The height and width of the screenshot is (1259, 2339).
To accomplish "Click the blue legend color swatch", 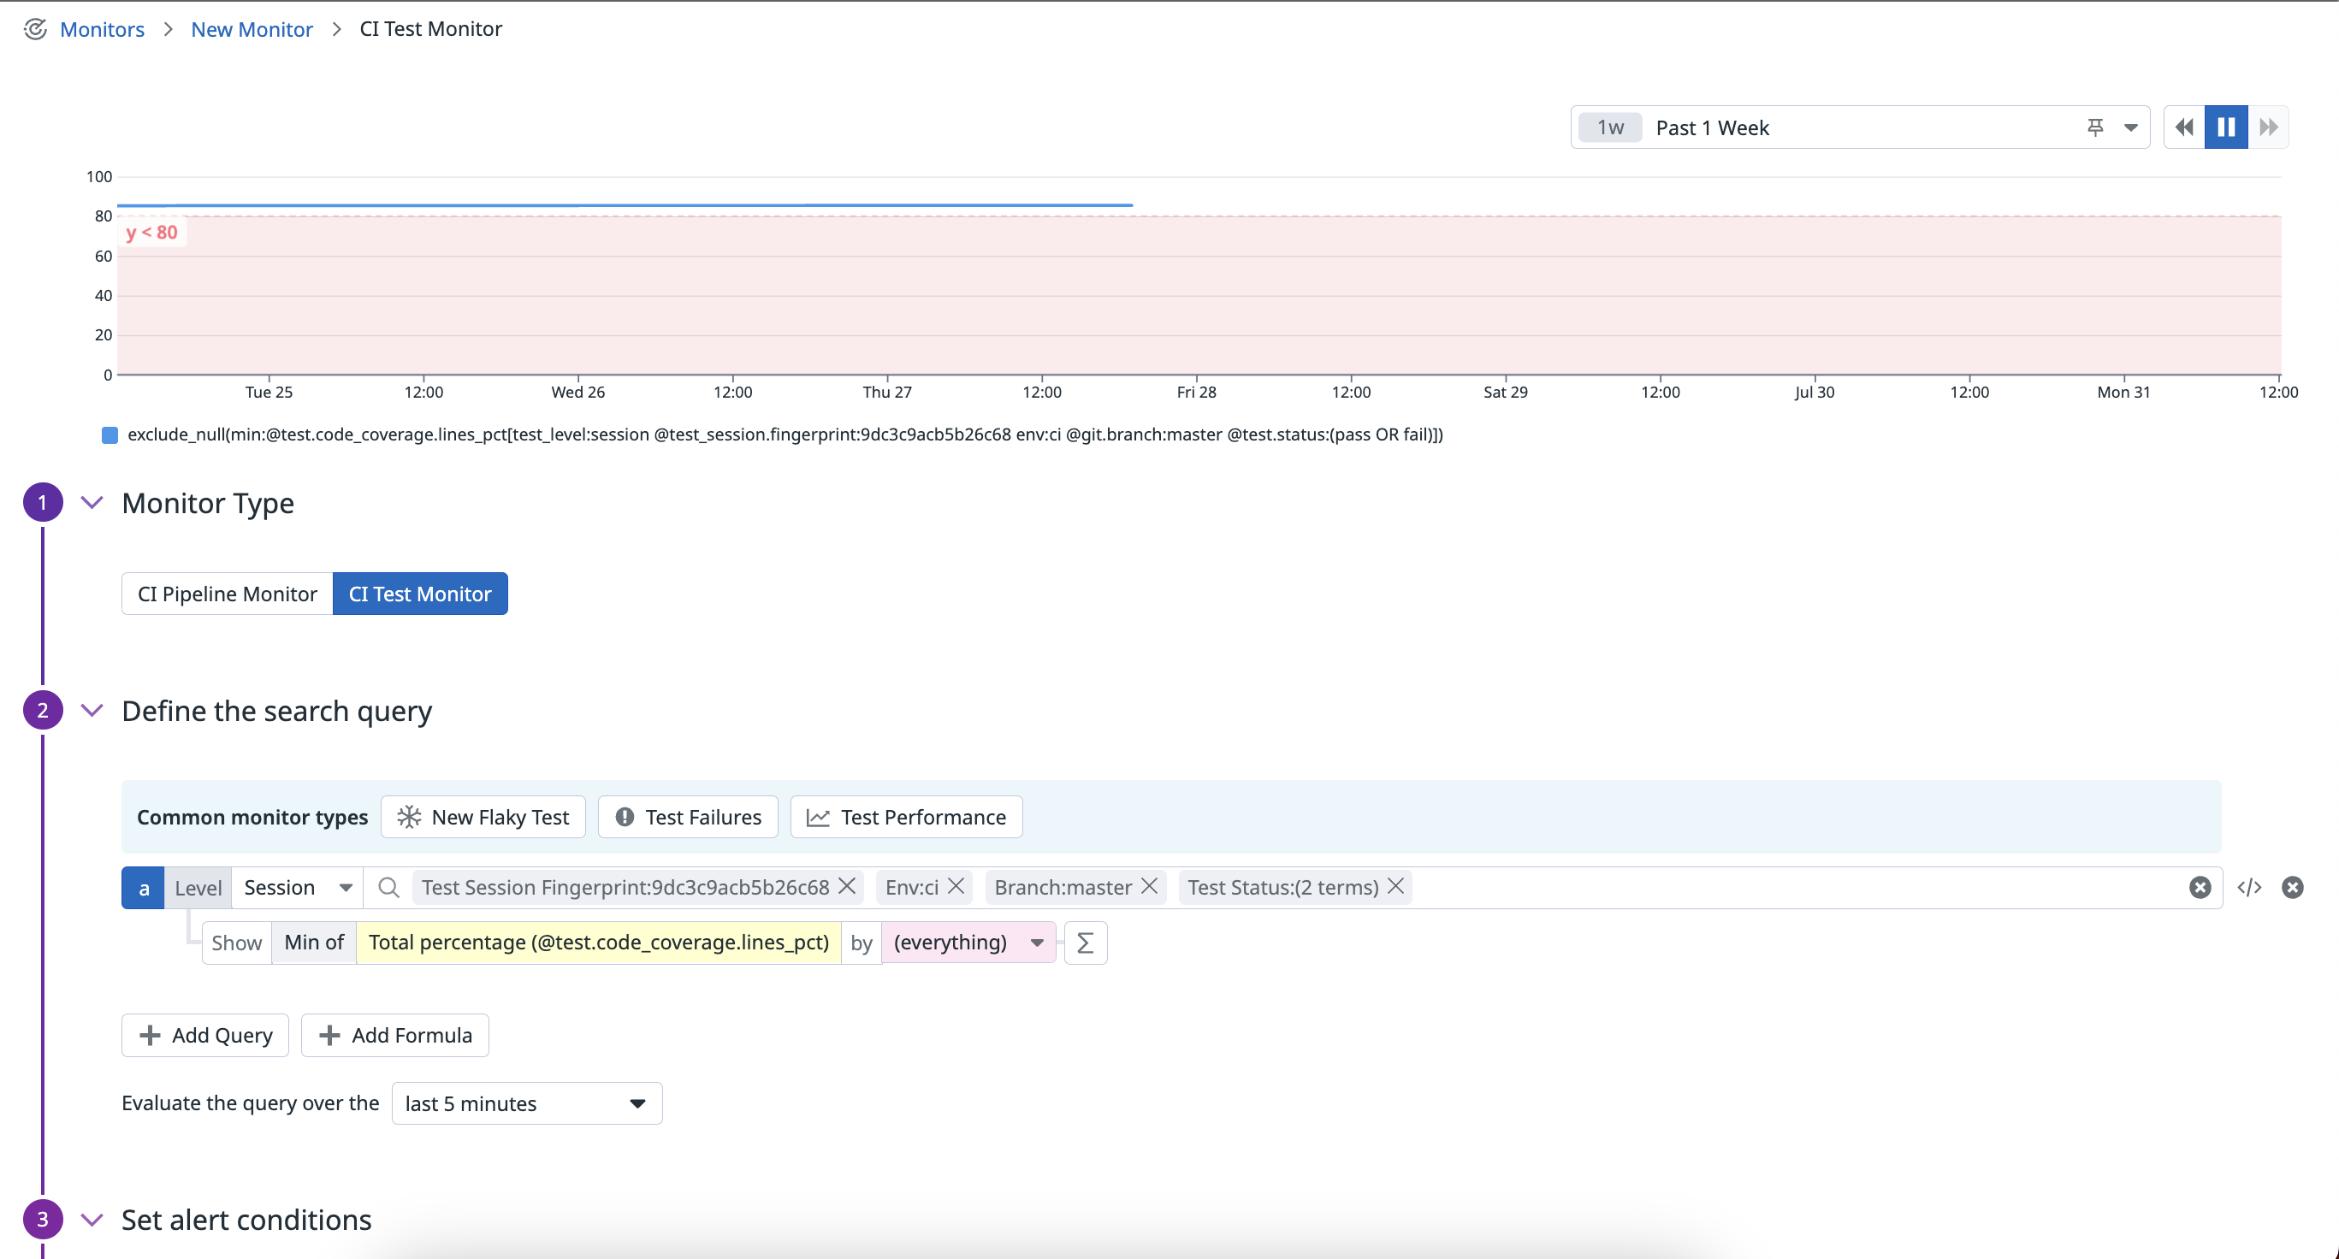I will click(110, 434).
